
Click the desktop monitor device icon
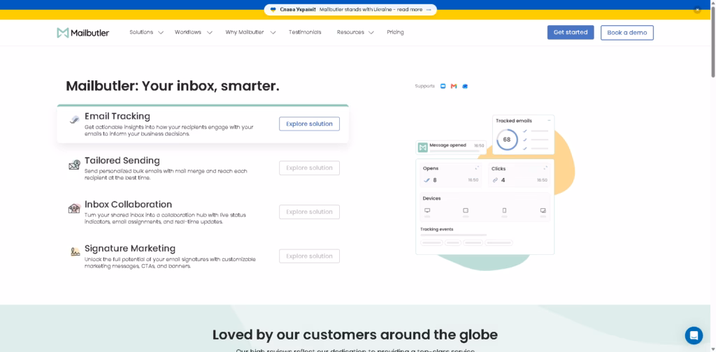(427, 211)
